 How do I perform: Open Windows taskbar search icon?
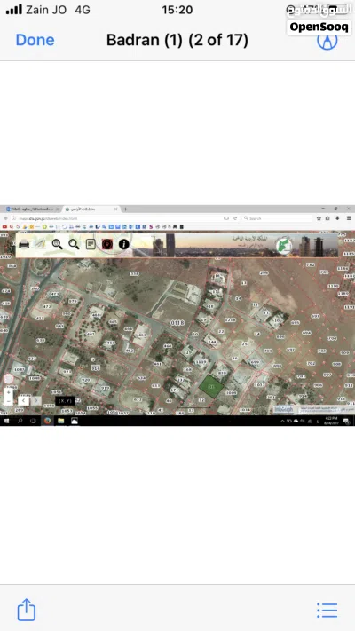(x=20, y=421)
